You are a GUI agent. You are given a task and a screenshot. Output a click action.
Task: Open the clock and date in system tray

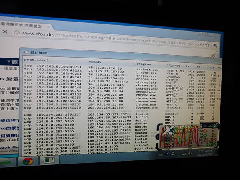pos(204,152)
